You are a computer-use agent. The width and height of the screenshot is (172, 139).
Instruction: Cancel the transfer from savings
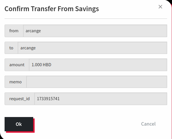pos(148,124)
